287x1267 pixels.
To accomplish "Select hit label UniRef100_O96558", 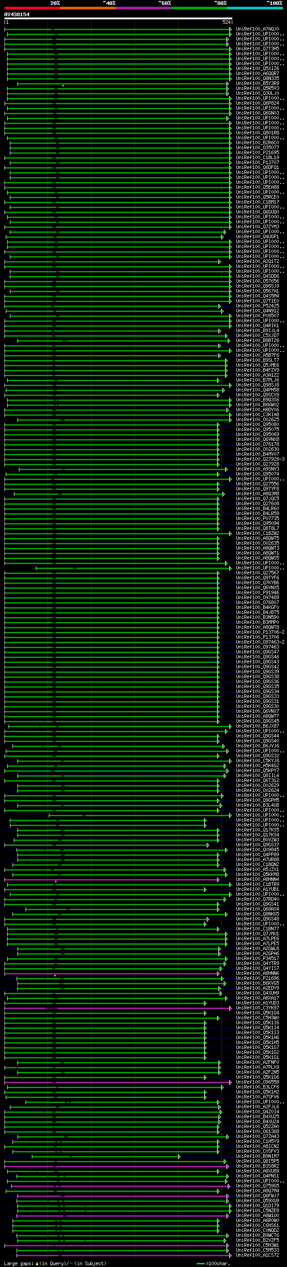I will pos(257,1082).
